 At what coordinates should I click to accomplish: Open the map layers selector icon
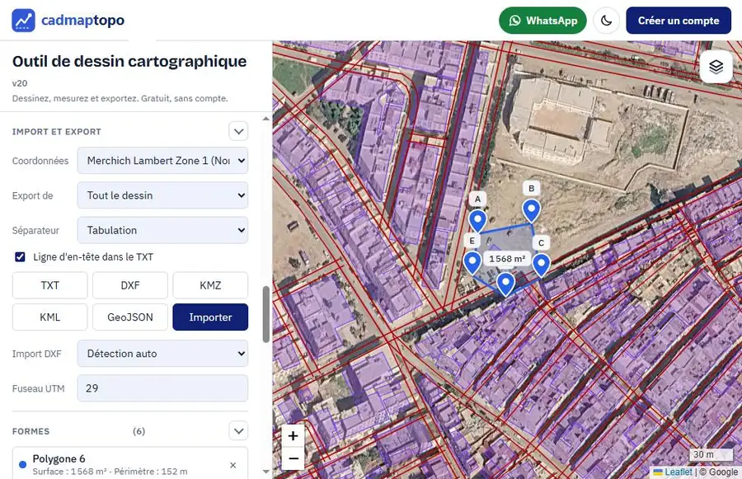(x=716, y=67)
